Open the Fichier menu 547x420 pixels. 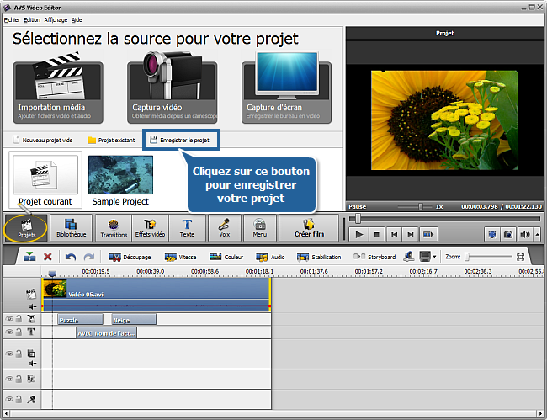point(12,20)
